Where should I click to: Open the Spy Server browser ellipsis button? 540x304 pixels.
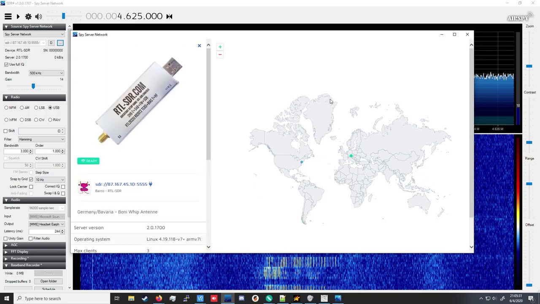60,43
